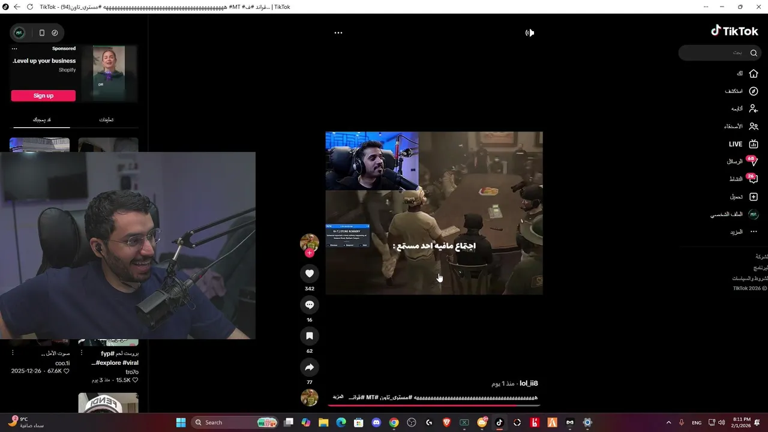Go to the For You home tab
Screen dimensions: 768x432
point(748,73)
